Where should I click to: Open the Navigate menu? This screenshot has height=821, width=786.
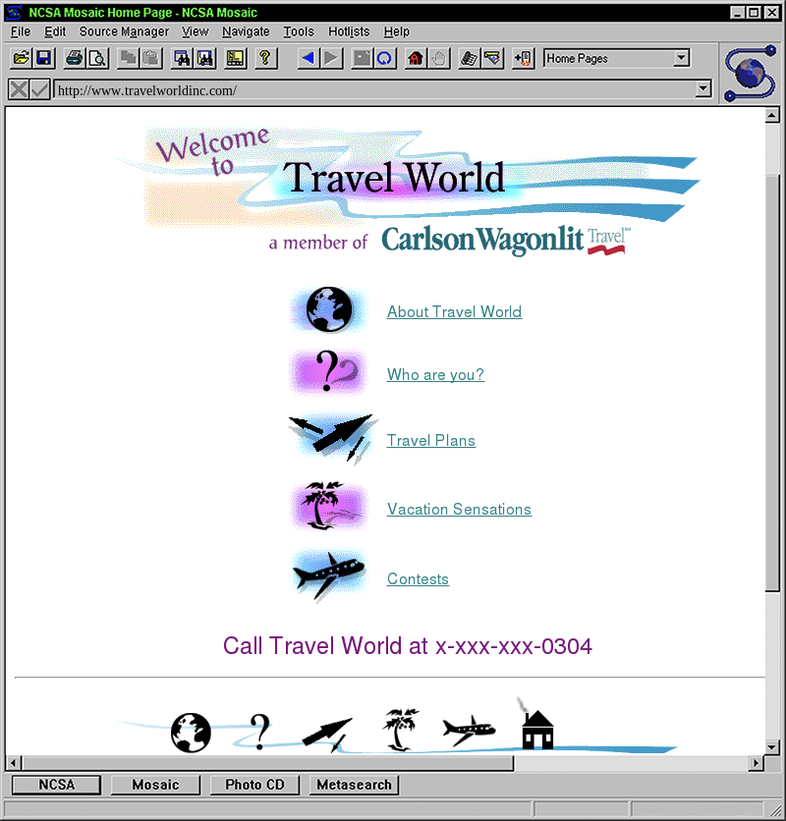coord(246,31)
